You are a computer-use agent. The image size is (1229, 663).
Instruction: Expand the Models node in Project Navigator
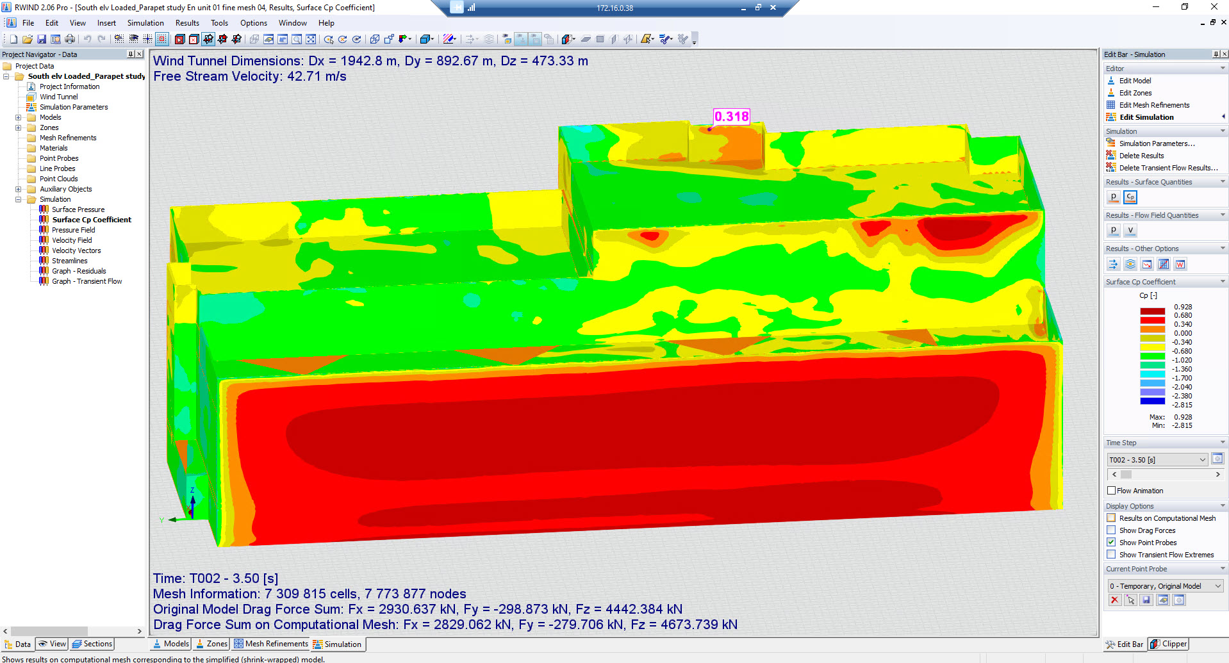coord(19,117)
